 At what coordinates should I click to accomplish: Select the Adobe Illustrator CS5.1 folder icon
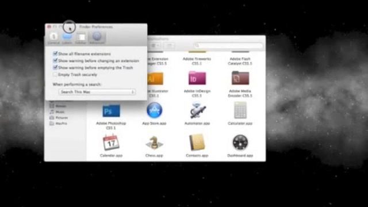(155, 79)
